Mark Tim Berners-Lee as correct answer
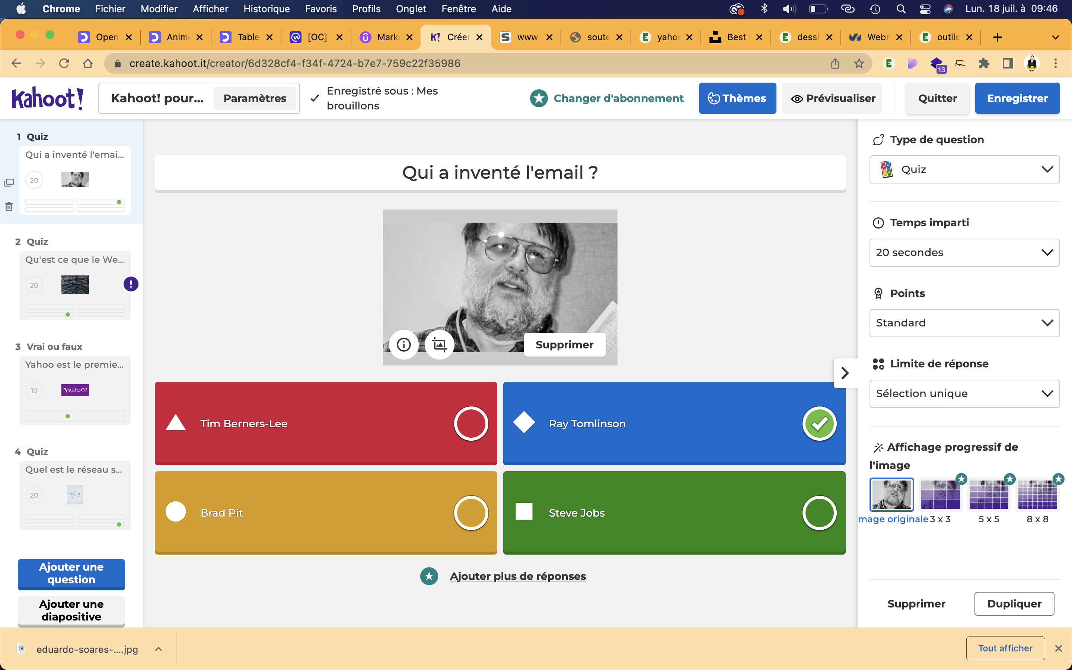 470,424
